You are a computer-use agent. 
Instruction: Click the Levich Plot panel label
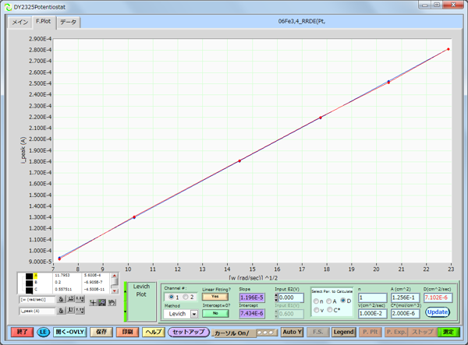coord(141,290)
